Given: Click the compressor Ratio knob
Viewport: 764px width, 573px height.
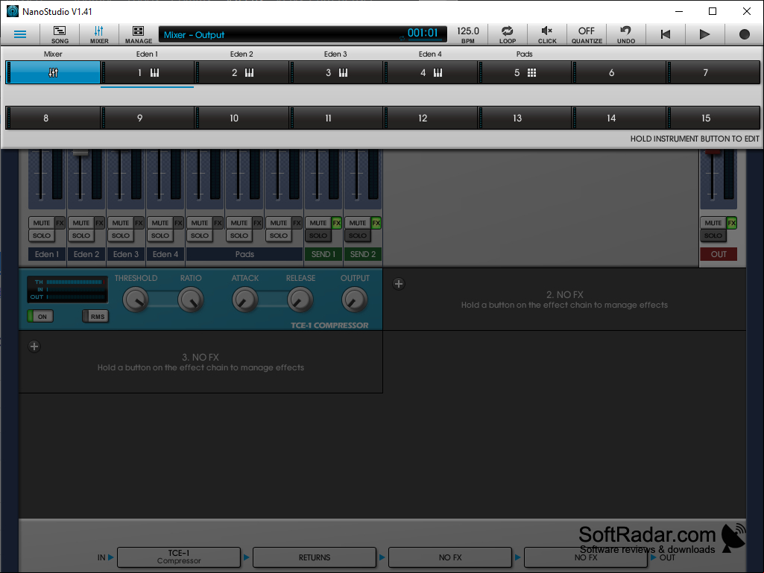Looking at the screenshot, I should coord(191,300).
